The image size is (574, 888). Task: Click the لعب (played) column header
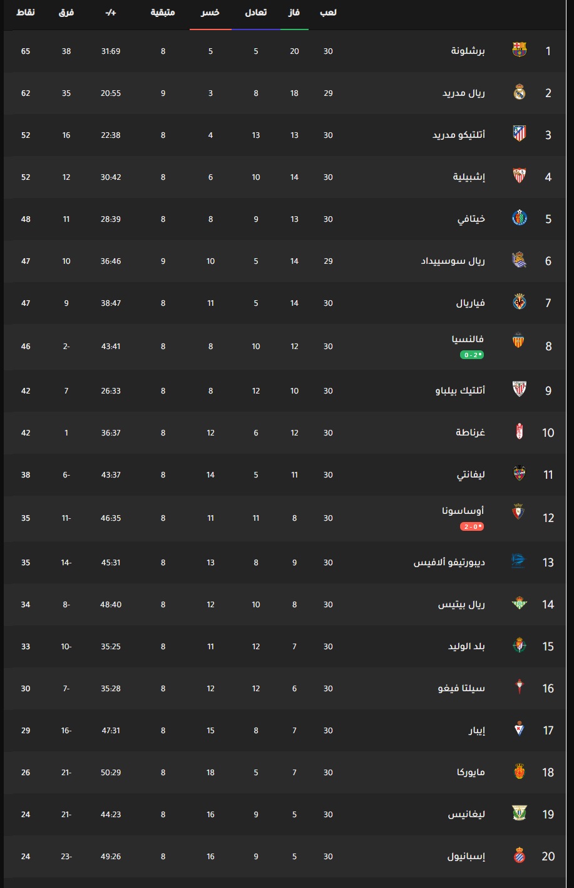point(328,13)
